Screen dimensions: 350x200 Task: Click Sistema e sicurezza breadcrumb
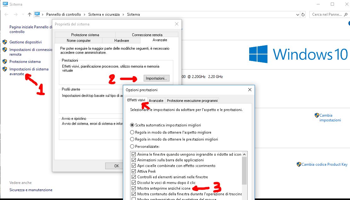coord(104,14)
